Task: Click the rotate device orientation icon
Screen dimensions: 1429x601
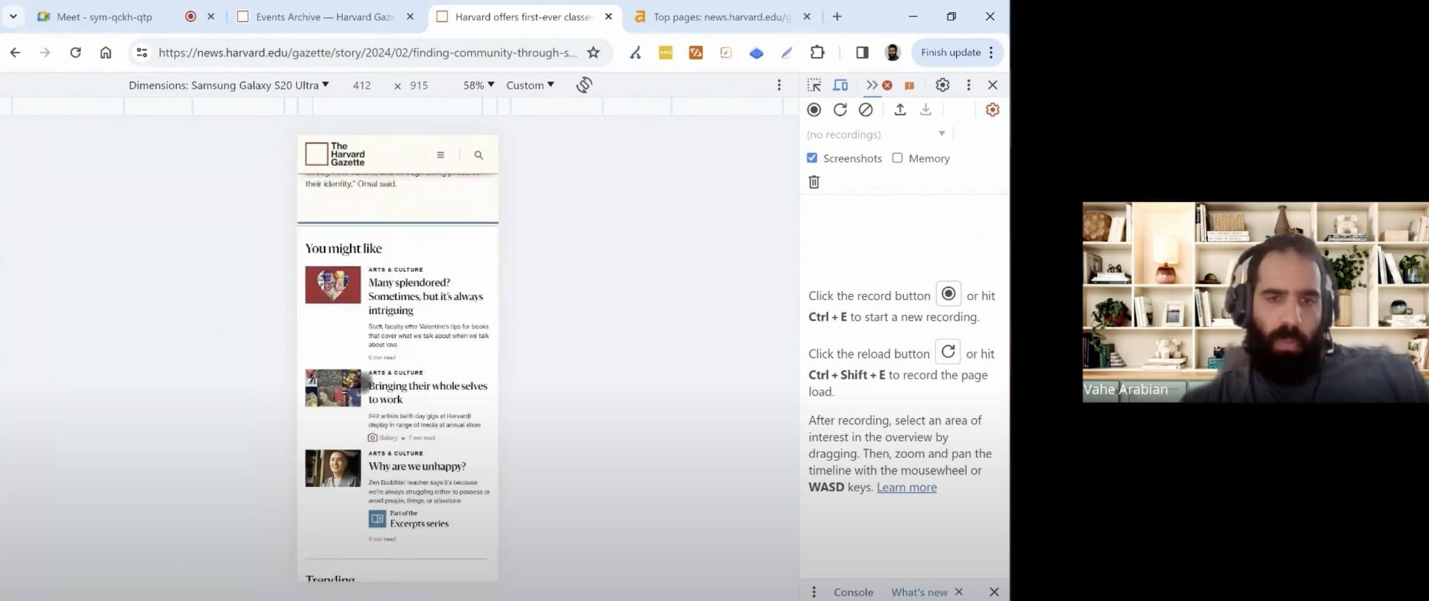Action: [x=584, y=85]
